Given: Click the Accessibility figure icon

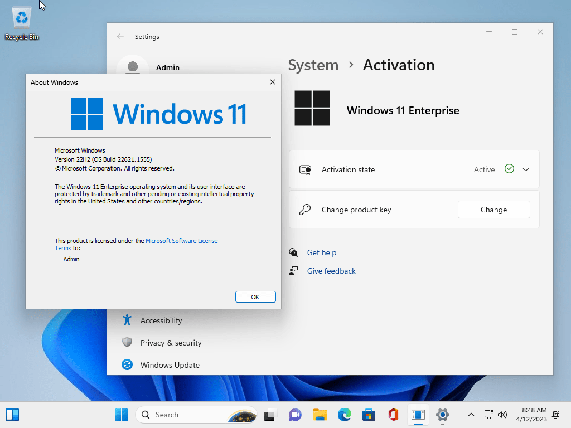Looking at the screenshot, I should [x=127, y=320].
